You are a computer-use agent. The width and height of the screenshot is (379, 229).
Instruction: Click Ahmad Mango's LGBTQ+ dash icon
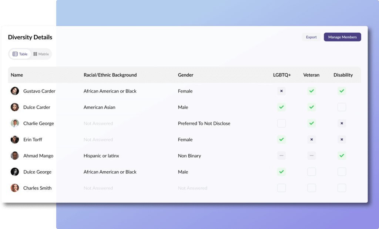[x=281, y=156]
